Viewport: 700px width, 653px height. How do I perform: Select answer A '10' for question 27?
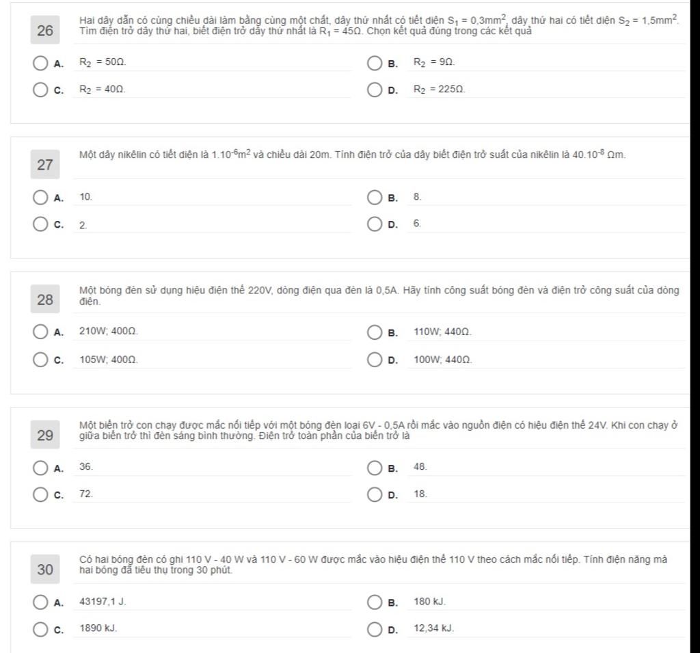pyautogui.click(x=41, y=198)
